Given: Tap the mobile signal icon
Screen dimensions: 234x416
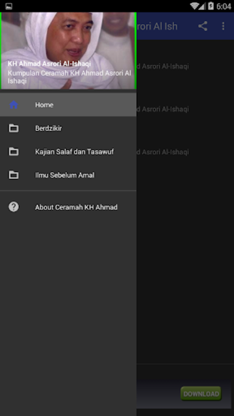Looking at the screenshot, I should click(202, 6).
